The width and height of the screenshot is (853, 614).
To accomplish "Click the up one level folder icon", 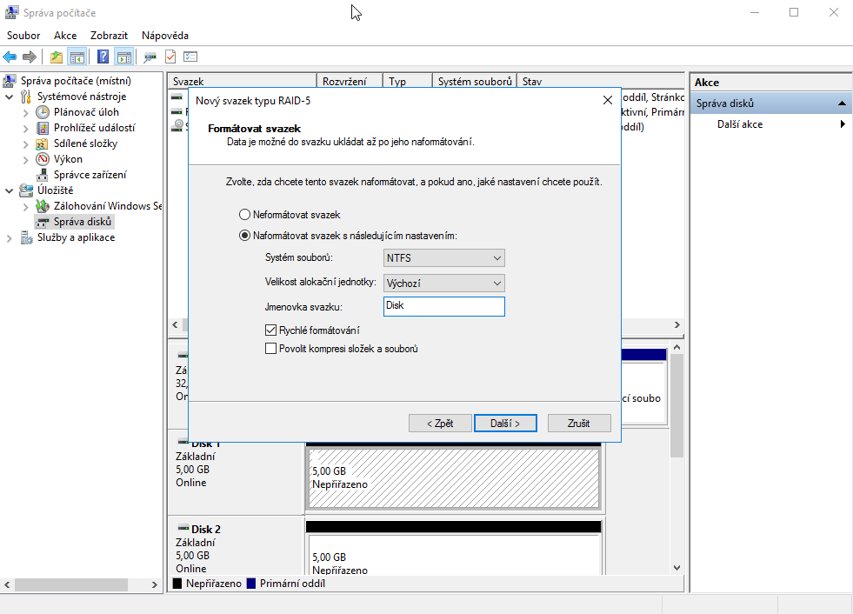I will (57, 57).
